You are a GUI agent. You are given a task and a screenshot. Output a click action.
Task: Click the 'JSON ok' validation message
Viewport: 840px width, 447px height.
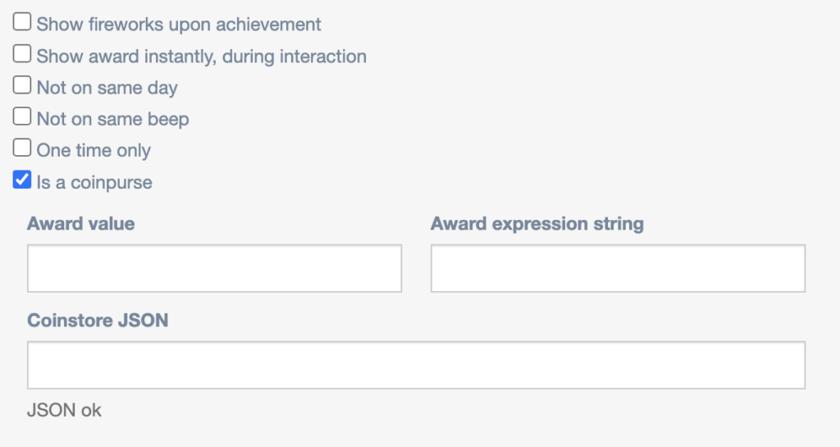pos(64,410)
